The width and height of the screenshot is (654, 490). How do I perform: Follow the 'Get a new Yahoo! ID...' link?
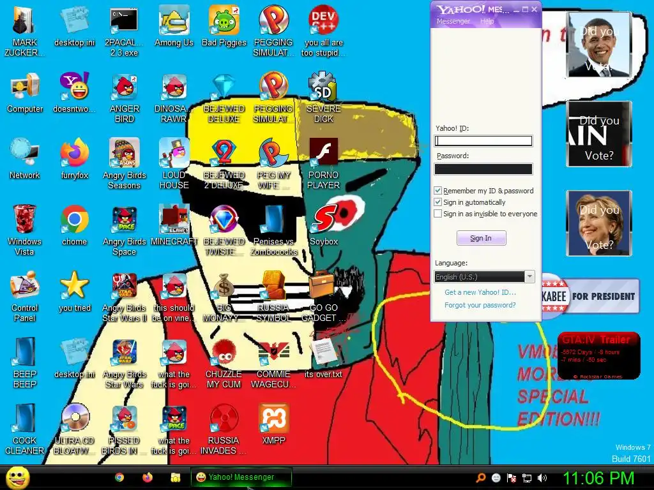(480, 292)
